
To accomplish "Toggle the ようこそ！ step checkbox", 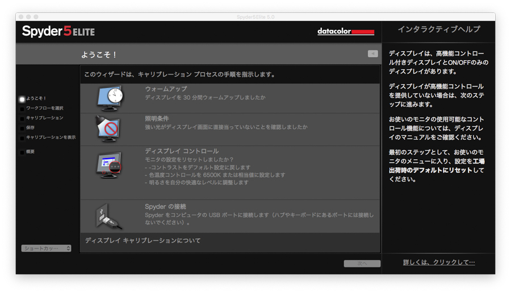I will [22, 99].
